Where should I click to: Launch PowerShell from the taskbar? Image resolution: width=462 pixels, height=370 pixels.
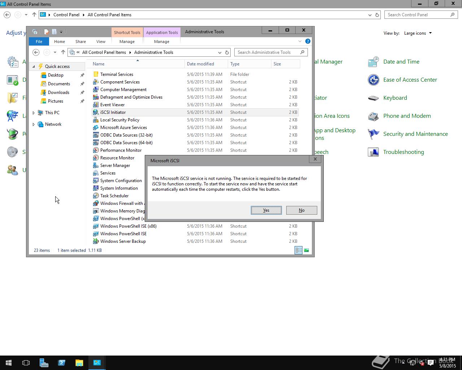[x=61, y=363]
